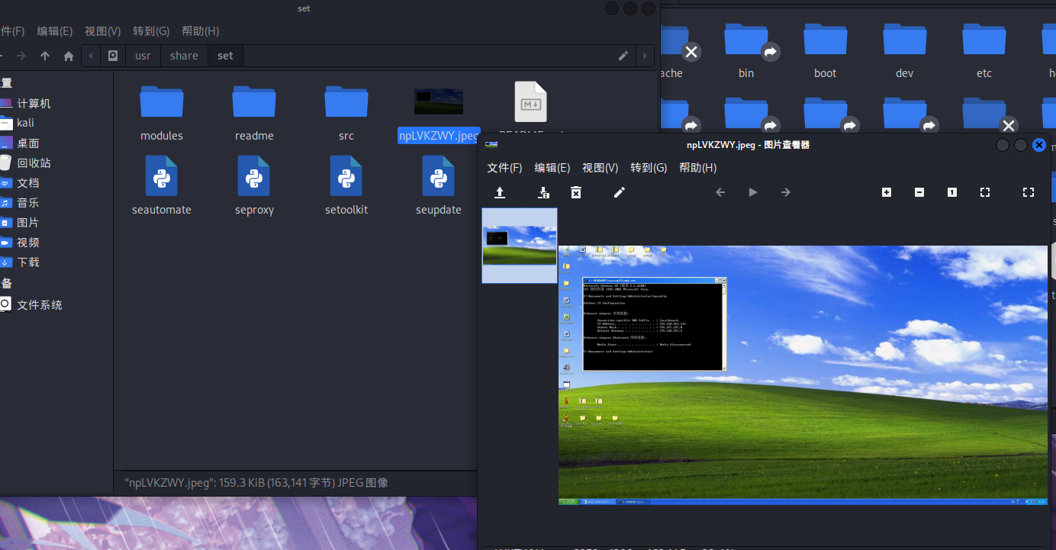Select the README markdown file icon
This screenshot has width=1056, height=550.
(x=531, y=101)
